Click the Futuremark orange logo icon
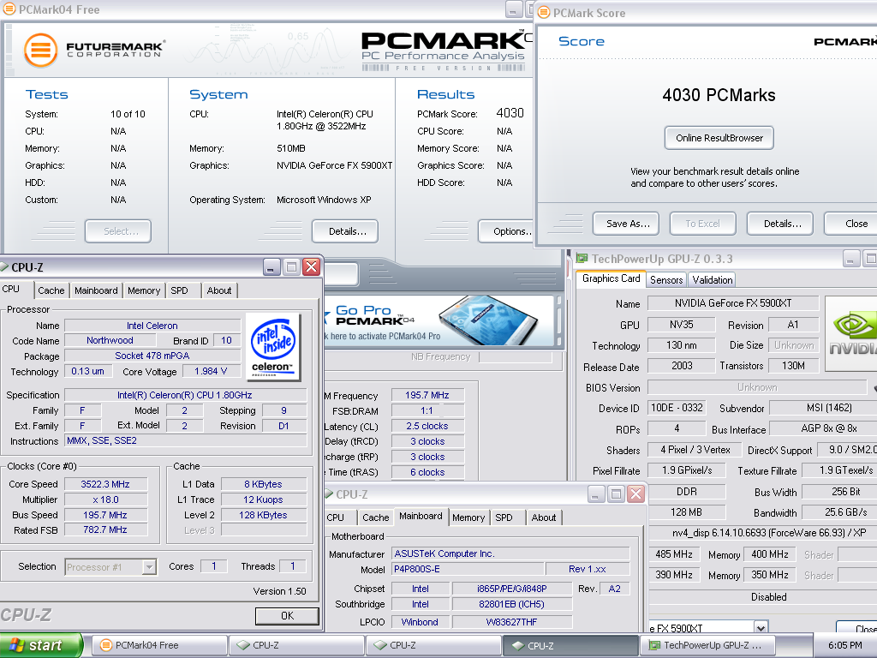Screen dimensions: 877x658 [x=41, y=50]
